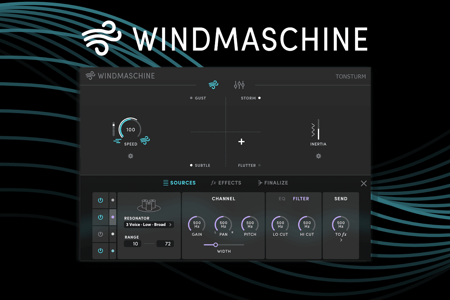Viewport: 450px width, 300px height.
Task: Expand the Resonator selector chevron
Action: 170,224
